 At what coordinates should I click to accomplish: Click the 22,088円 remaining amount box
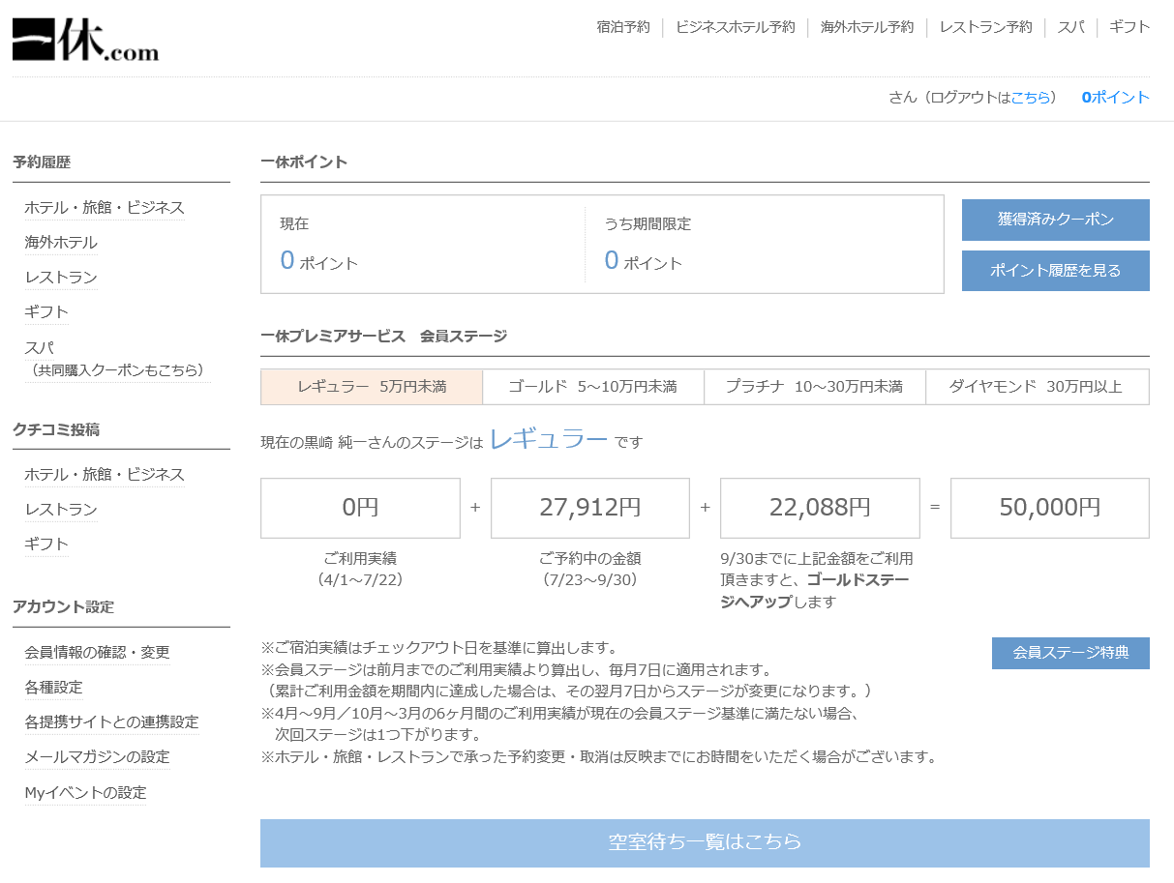pos(820,508)
